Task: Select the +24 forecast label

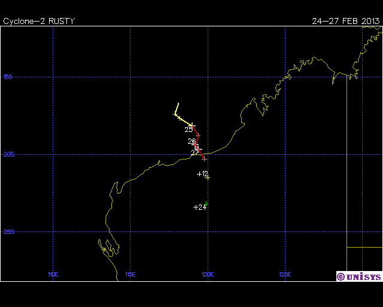Action: (x=199, y=207)
